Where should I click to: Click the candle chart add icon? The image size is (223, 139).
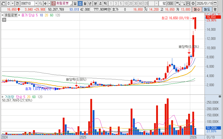pyautogui.click(x=178, y=3)
